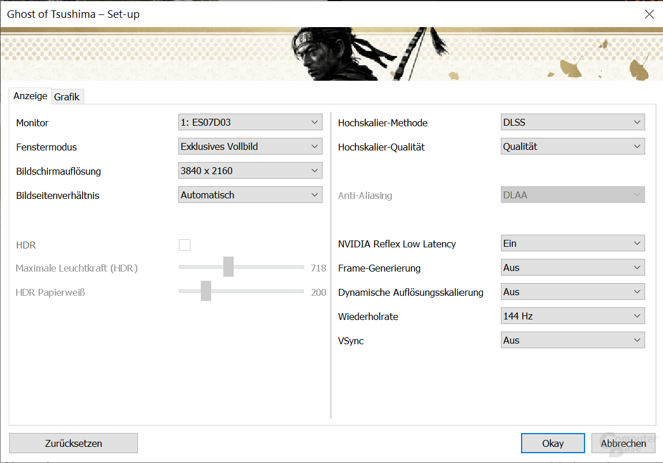Click the Bildschirmauflösung label
The height and width of the screenshot is (463, 663).
pyautogui.click(x=58, y=171)
